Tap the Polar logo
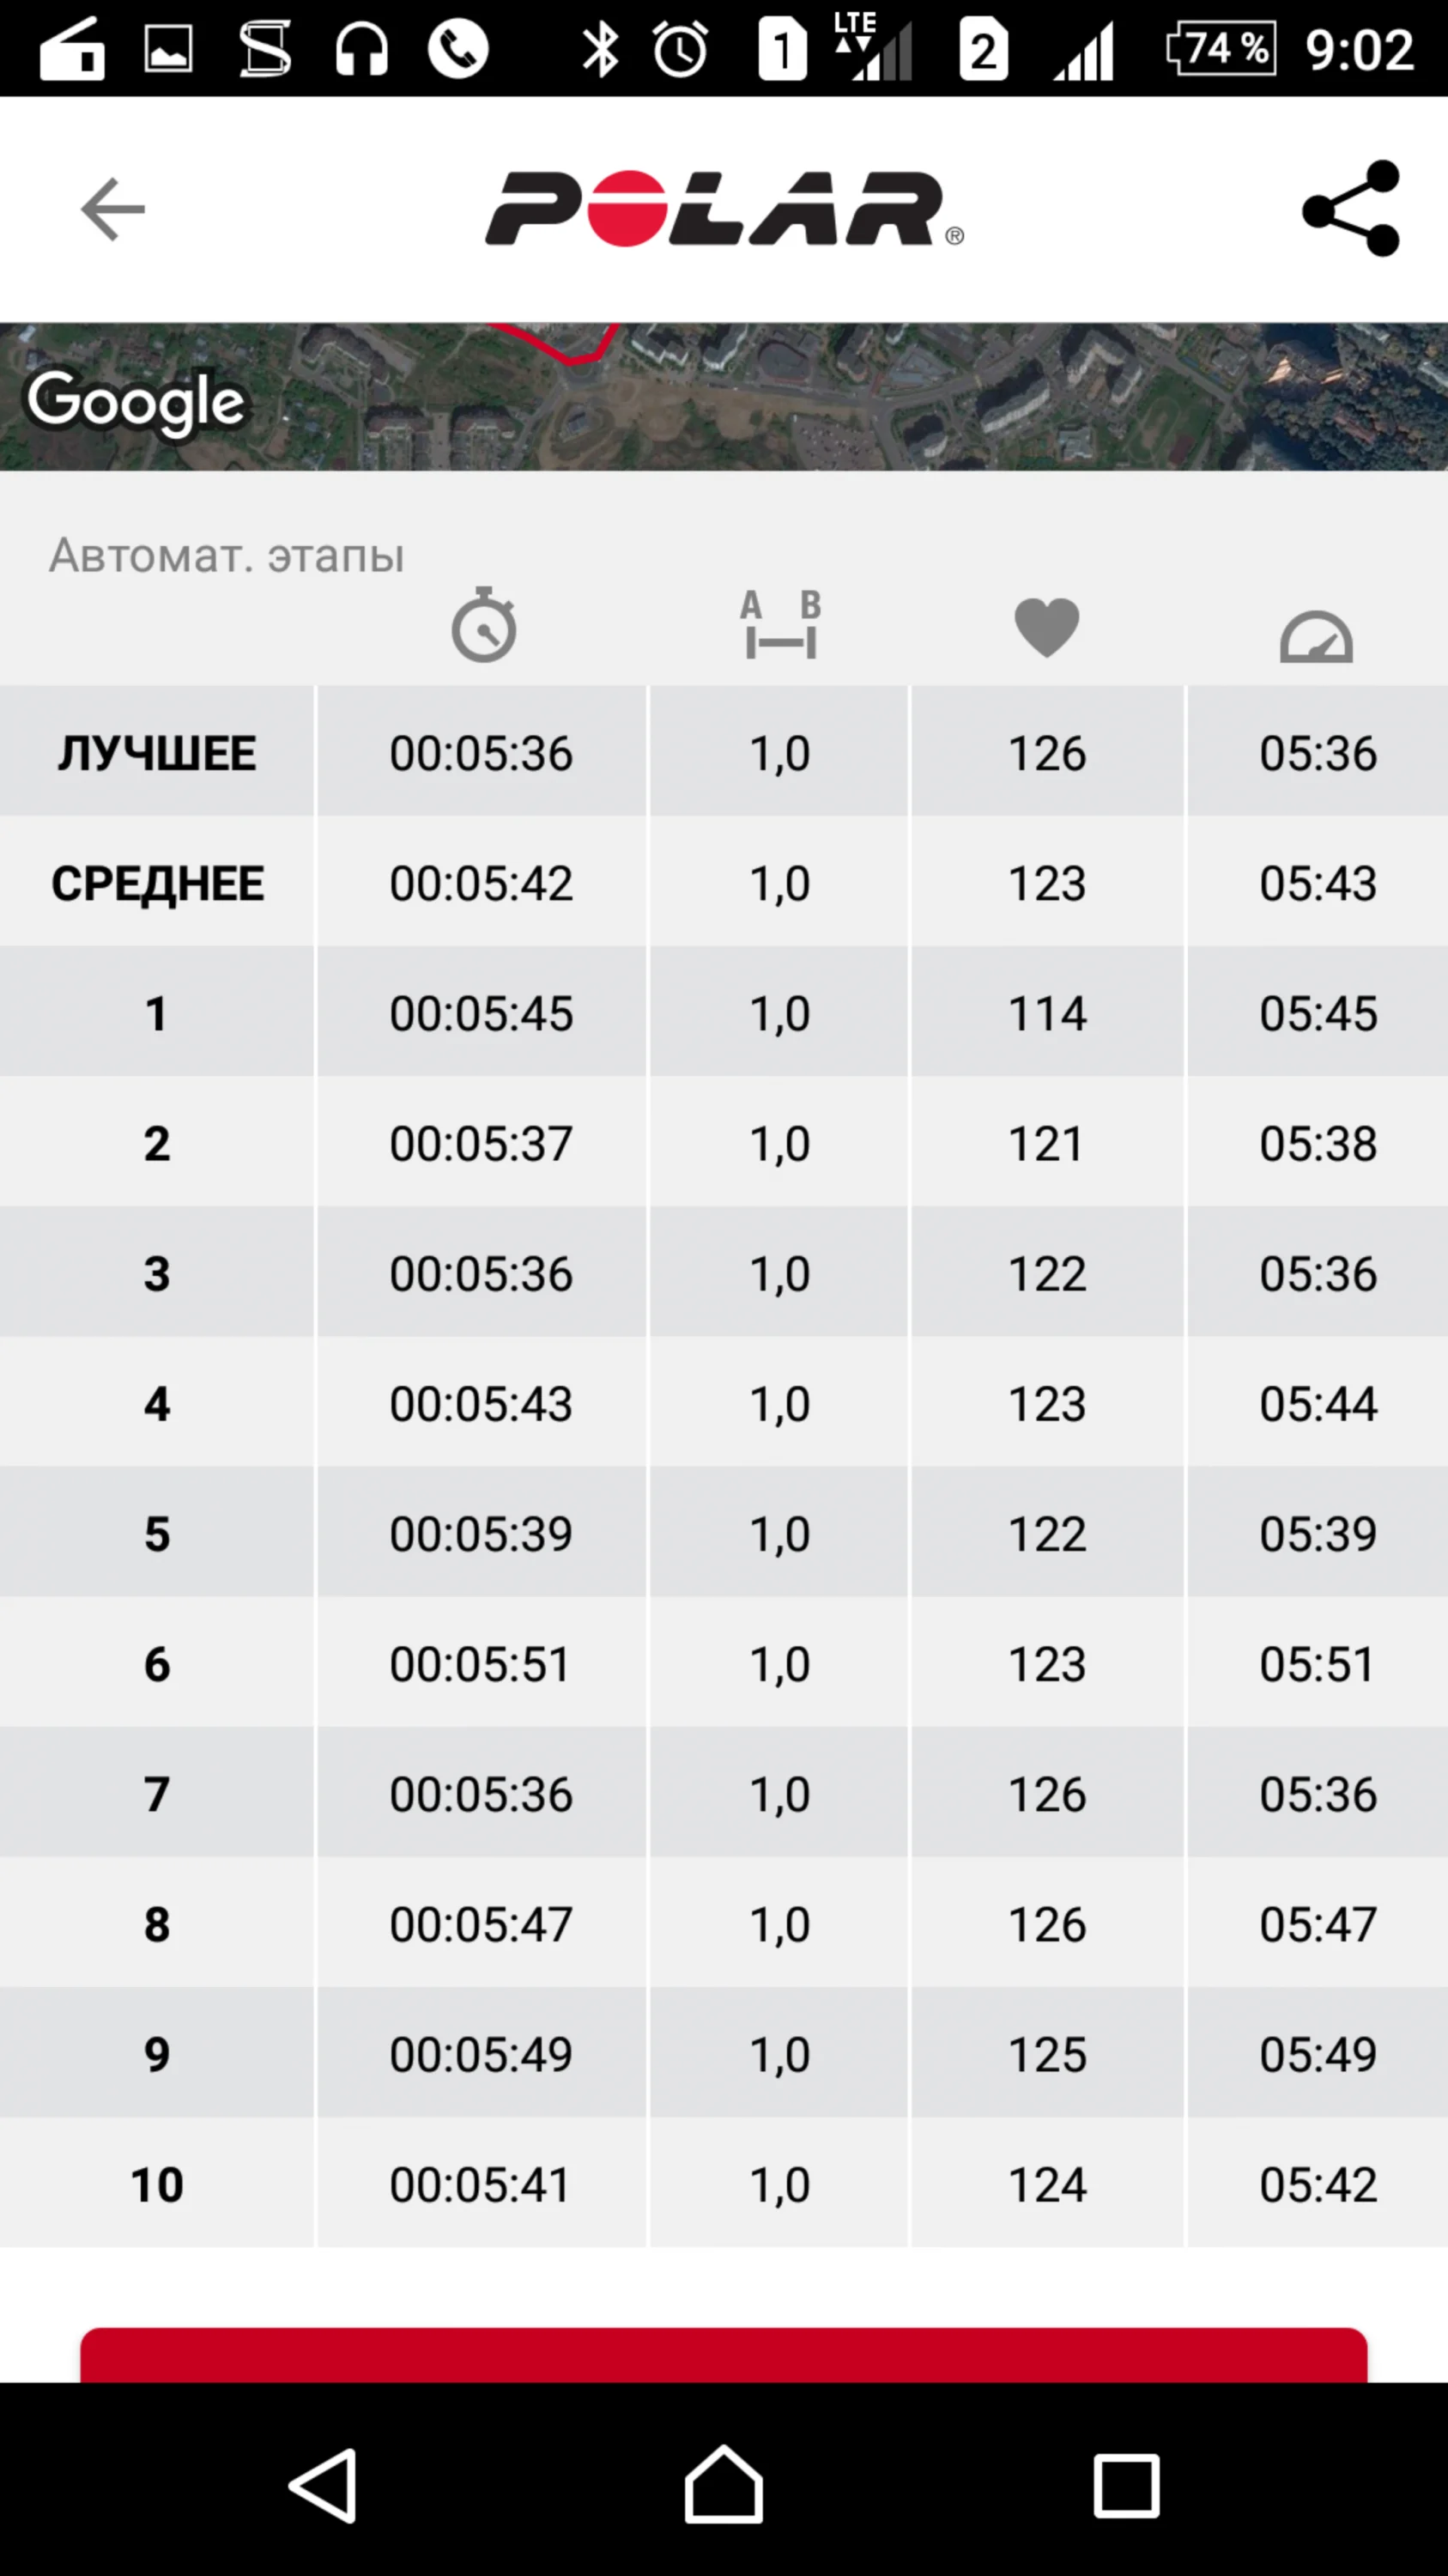 click(x=724, y=209)
